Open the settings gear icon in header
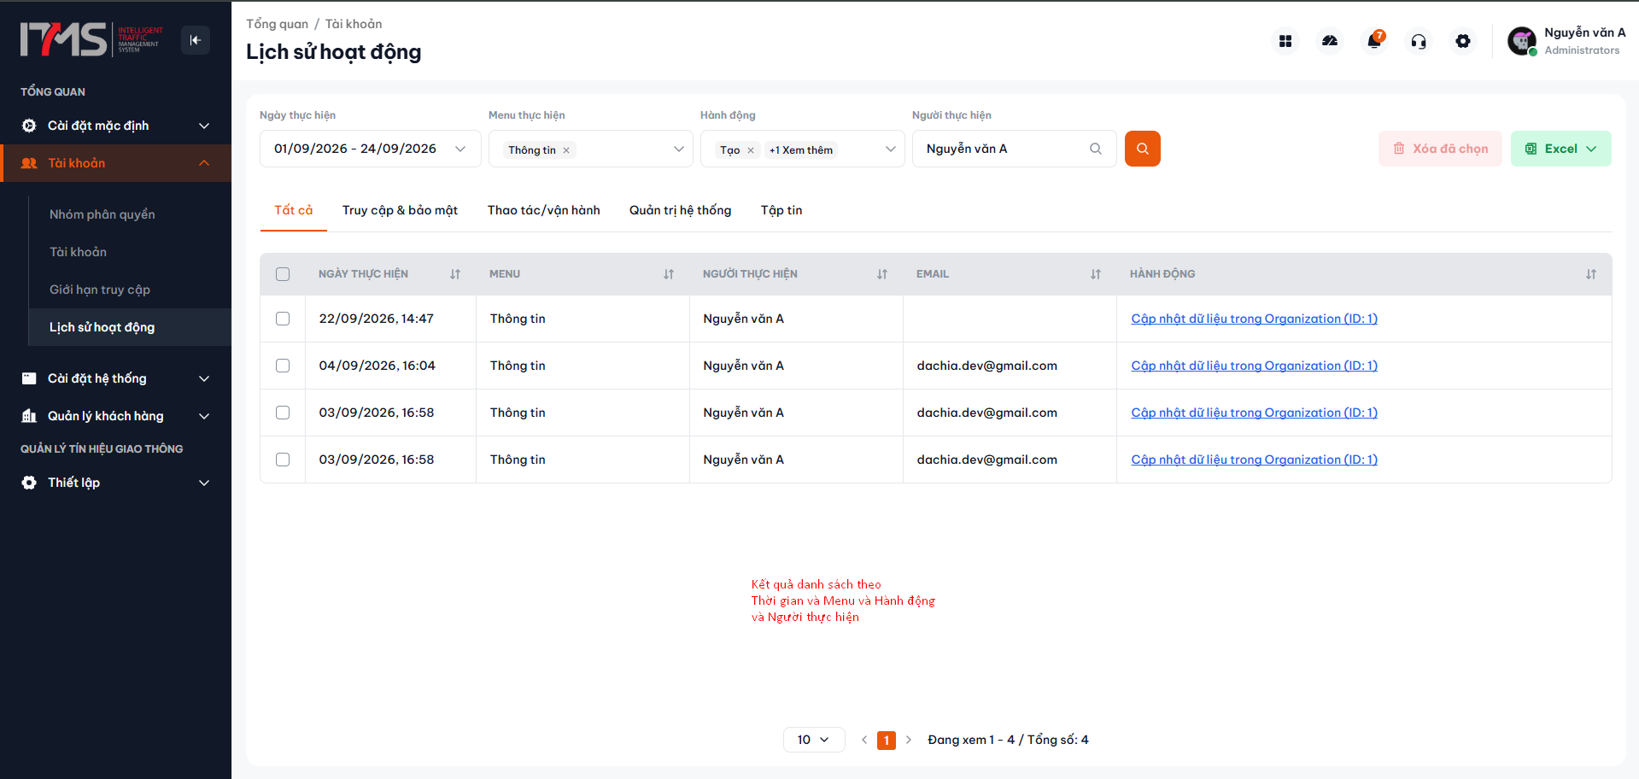The image size is (1639, 779). 1463,41
